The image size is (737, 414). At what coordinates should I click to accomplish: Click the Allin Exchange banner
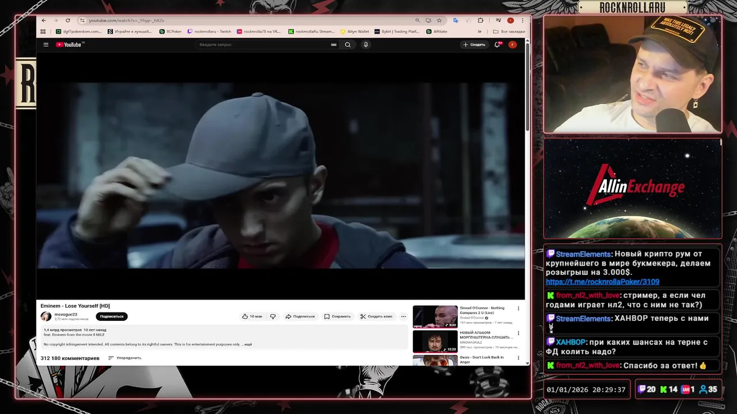(632, 189)
